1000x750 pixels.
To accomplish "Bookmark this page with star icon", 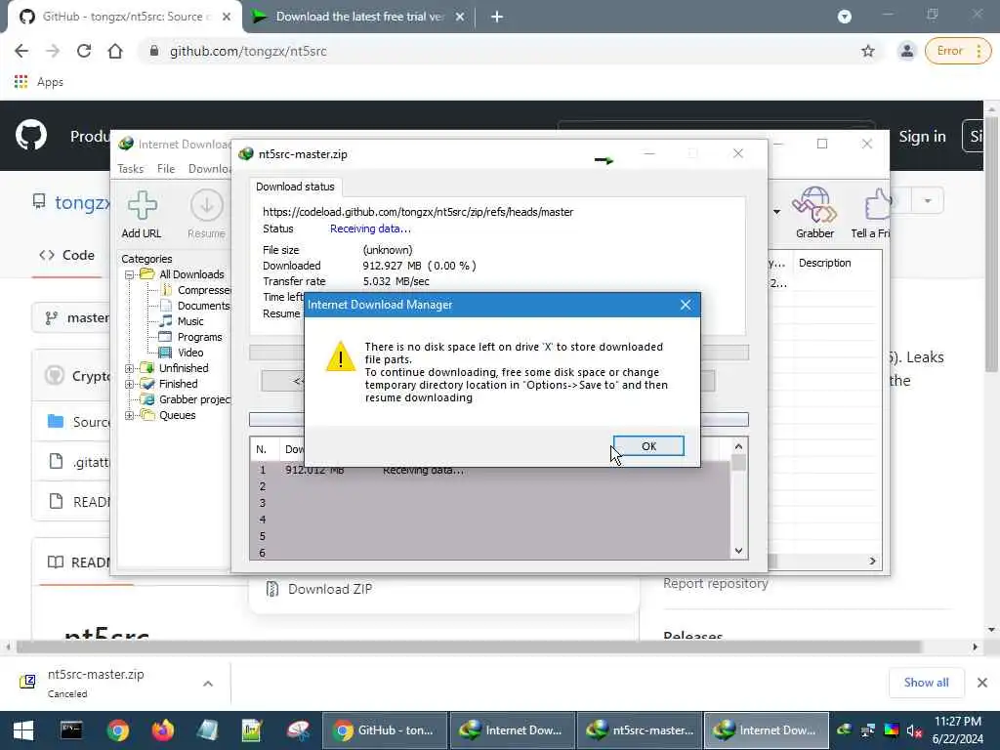I will point(867,51).
